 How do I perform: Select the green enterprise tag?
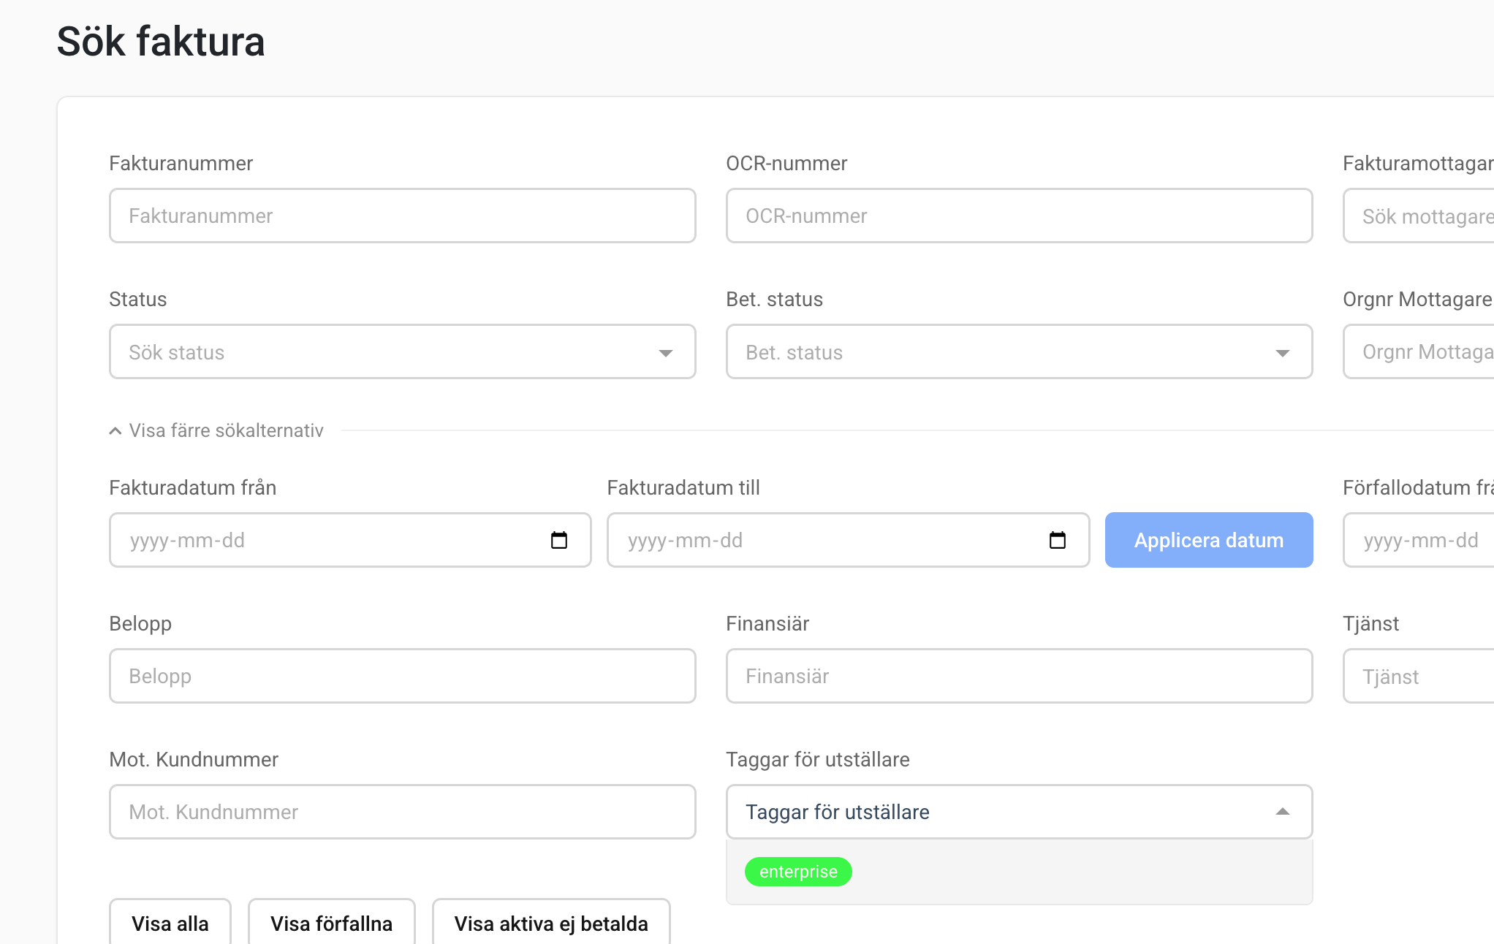coord(798,872)
